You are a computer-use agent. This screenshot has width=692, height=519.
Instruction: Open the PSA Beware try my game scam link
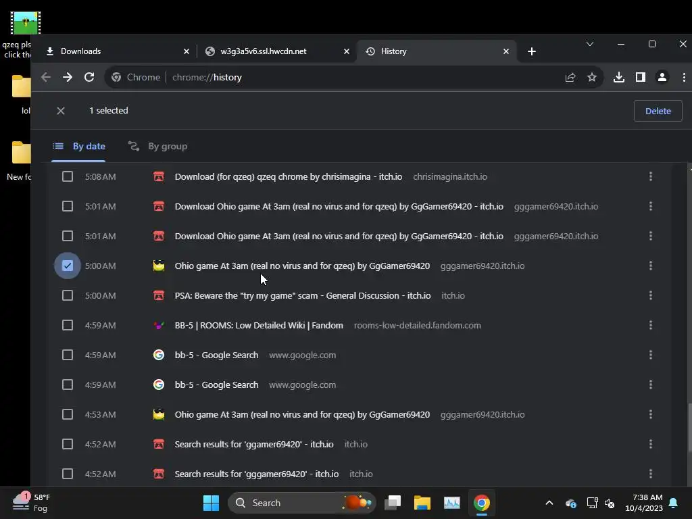pos(303,295)
